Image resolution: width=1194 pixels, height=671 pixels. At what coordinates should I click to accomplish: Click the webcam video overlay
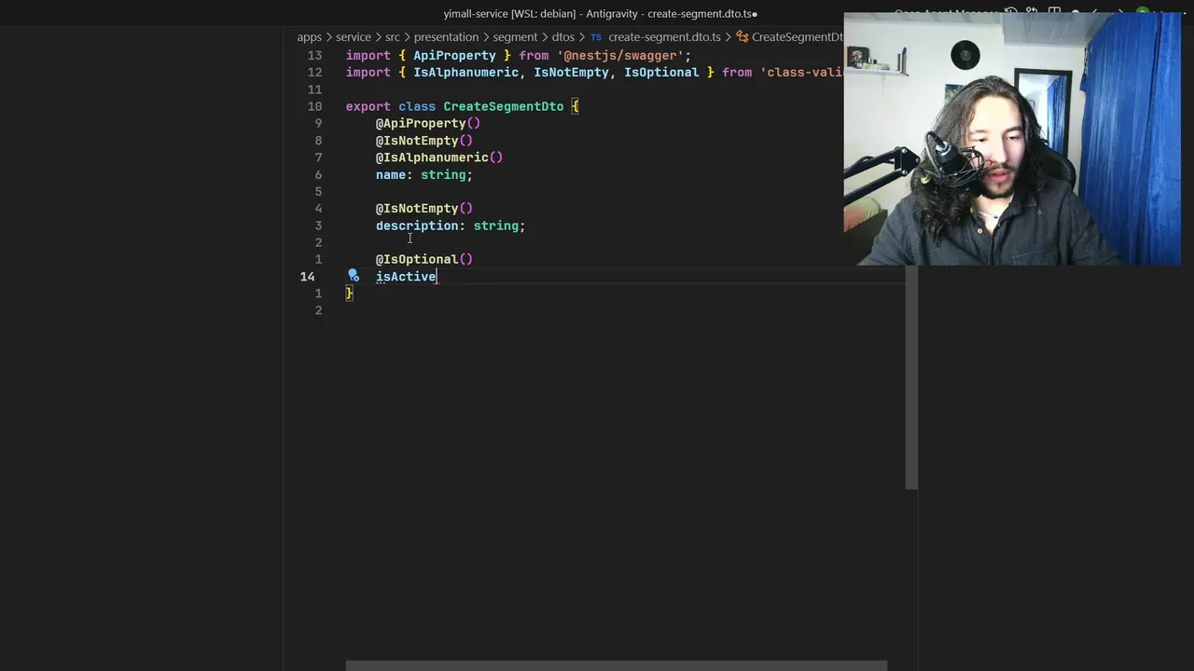[x=1012, y=139]
